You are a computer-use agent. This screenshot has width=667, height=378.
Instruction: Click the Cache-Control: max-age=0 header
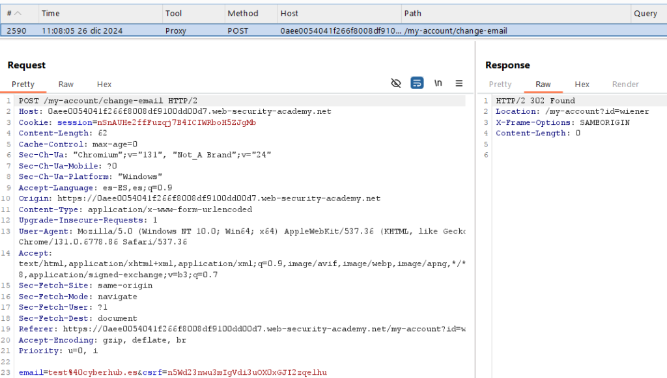[x=78, y=144]
